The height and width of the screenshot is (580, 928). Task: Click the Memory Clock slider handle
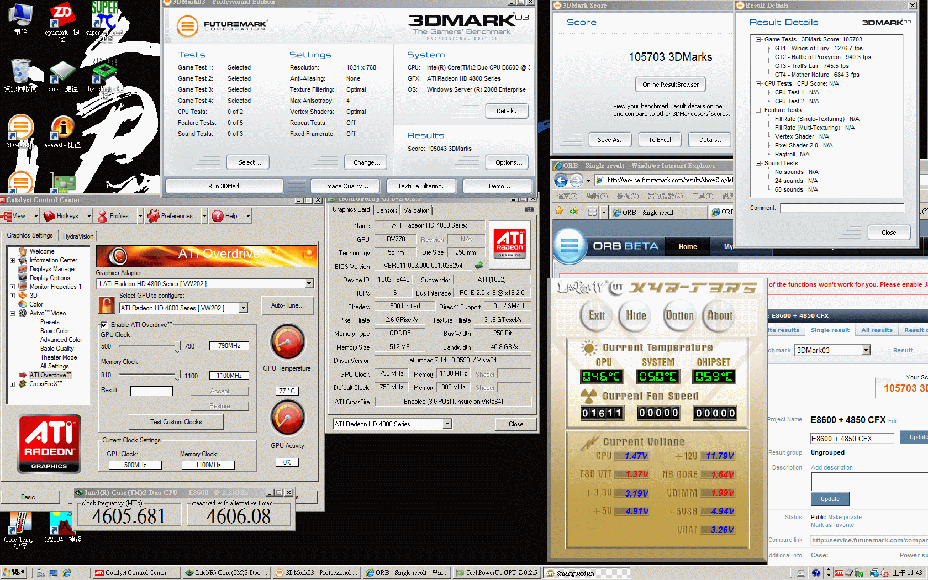[177, 375]
